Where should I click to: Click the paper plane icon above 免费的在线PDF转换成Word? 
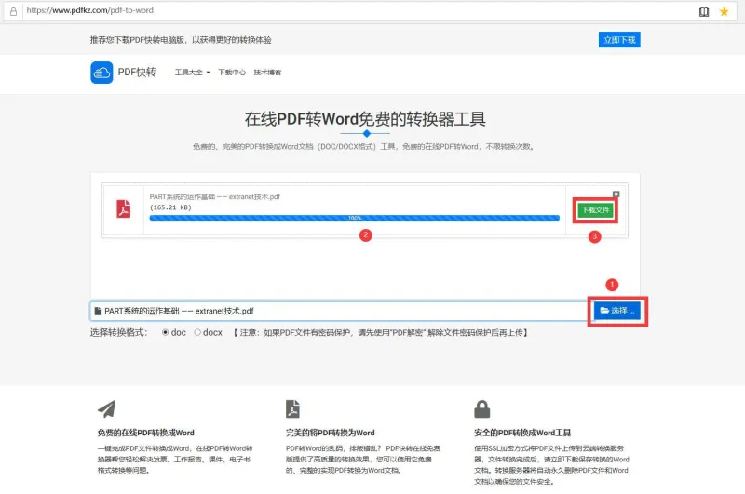(x=107, y=408)
